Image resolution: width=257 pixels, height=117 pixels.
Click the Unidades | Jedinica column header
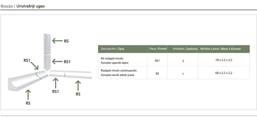tap(185, 49)
